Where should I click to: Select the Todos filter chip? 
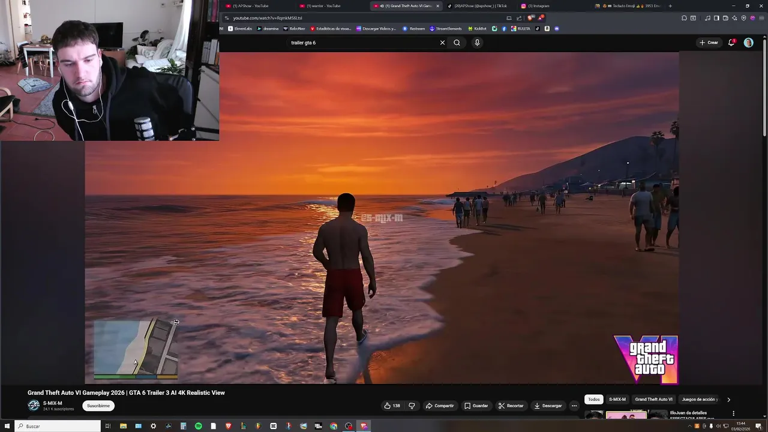pos(593,399)
